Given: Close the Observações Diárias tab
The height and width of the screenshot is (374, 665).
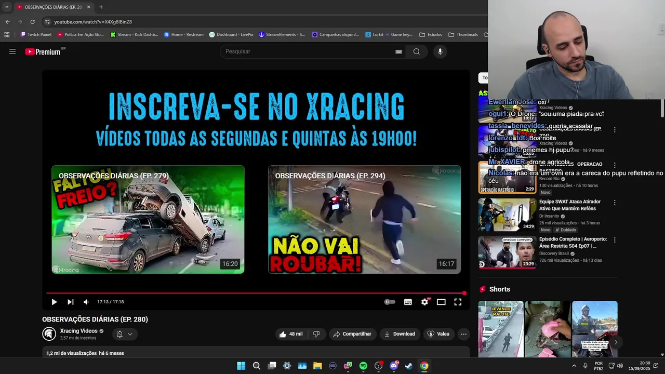Looking at the screenshot, I should coord(88,7).
